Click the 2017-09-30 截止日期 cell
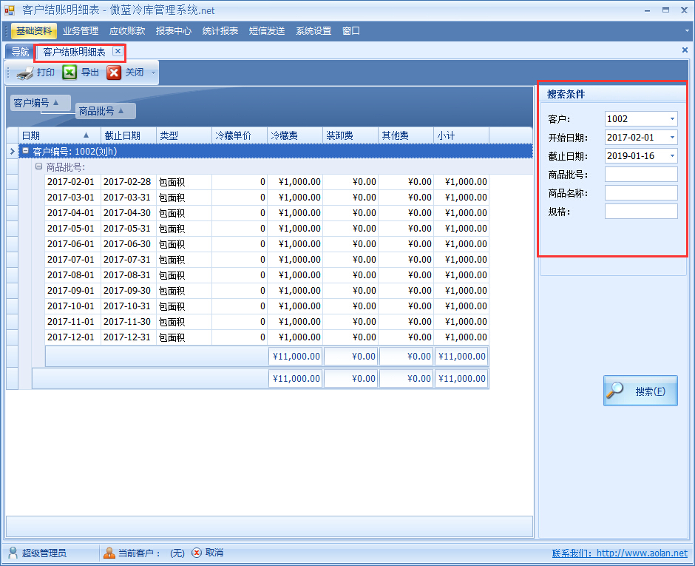695x566 pixels. pyautogui.click(x=129, y=291)
